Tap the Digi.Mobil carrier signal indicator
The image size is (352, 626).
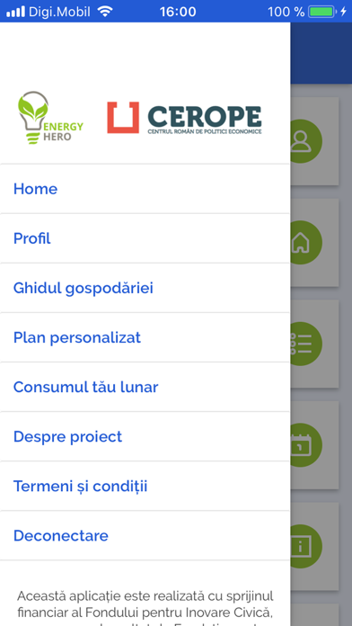pyautogui.click(x=48, y=11)
